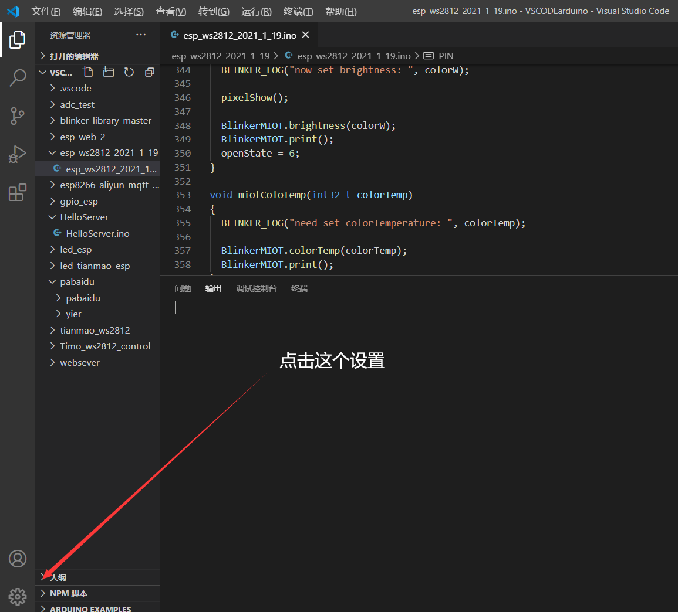Open the Extensions view icon
The image size is (678, 612).
17,192
